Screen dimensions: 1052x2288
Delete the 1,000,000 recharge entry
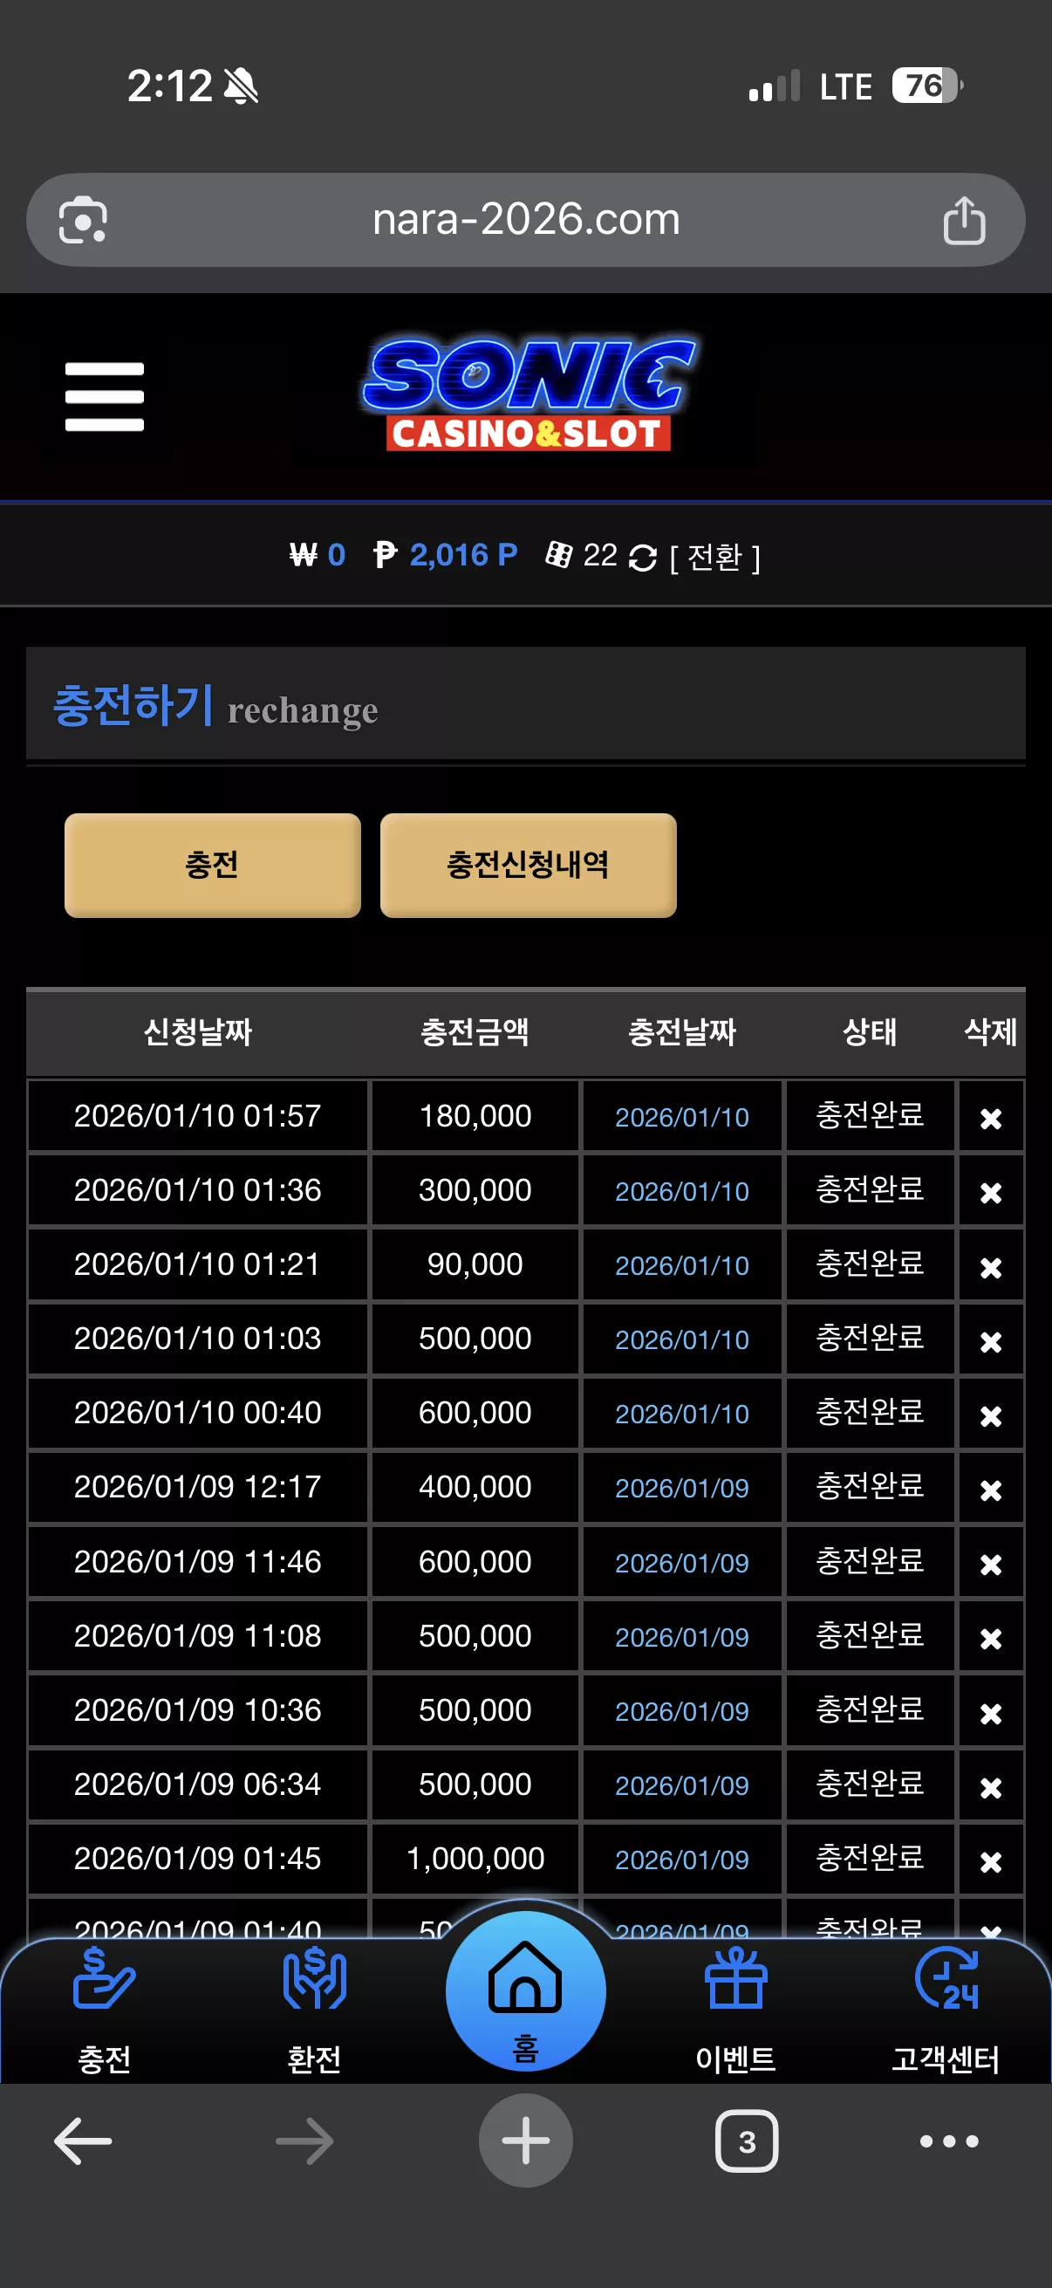[x=991, y=1860]
